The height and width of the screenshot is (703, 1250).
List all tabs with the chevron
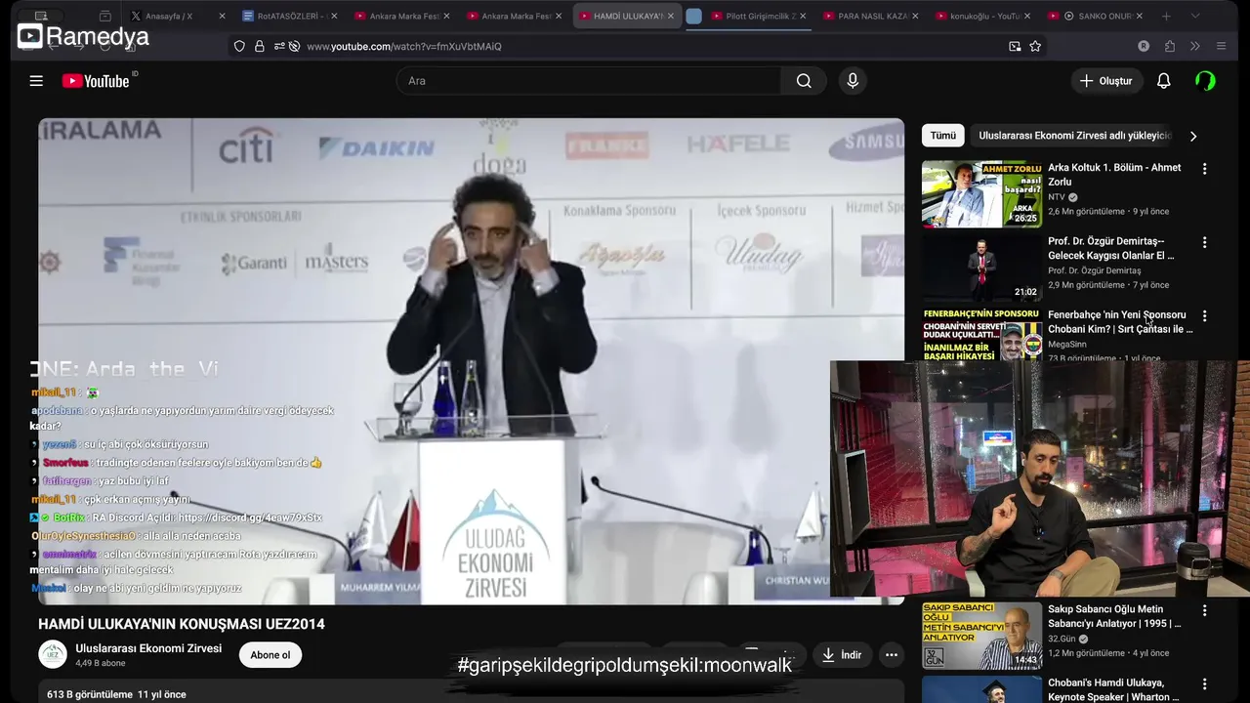pos(1194,16)
